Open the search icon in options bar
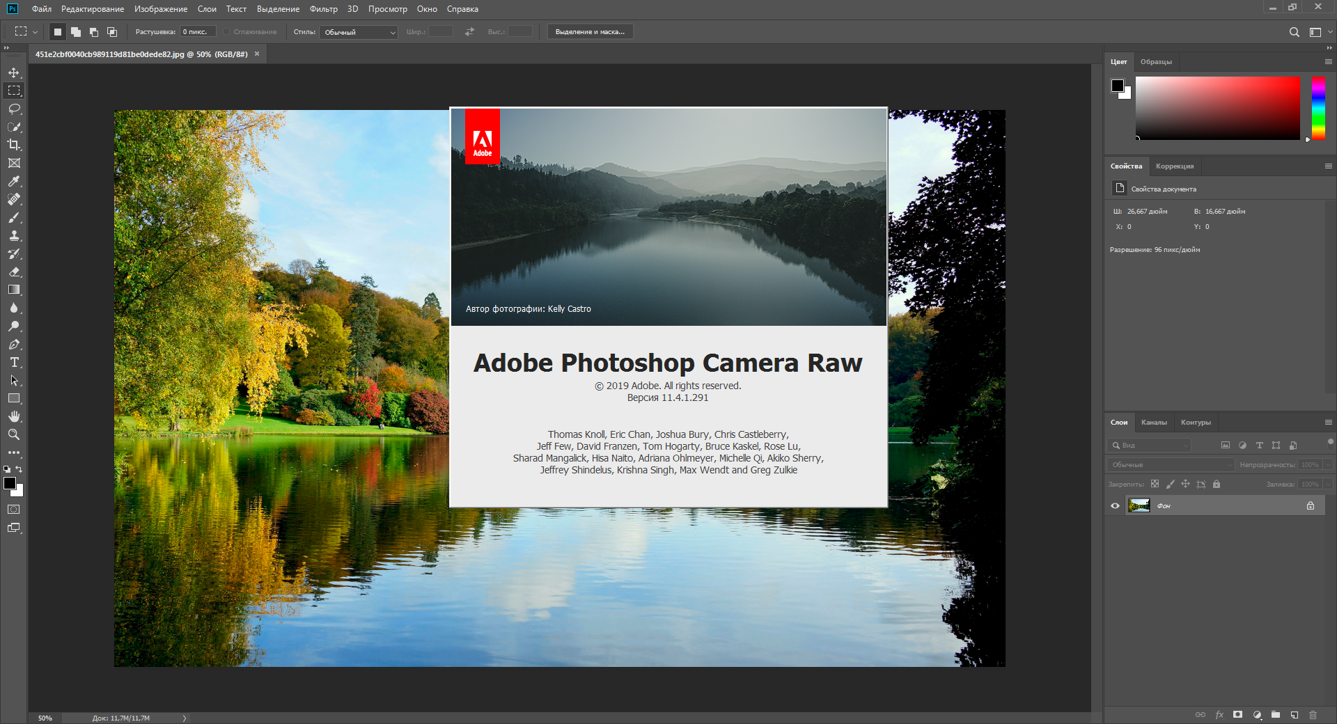 pos(1294,32)
